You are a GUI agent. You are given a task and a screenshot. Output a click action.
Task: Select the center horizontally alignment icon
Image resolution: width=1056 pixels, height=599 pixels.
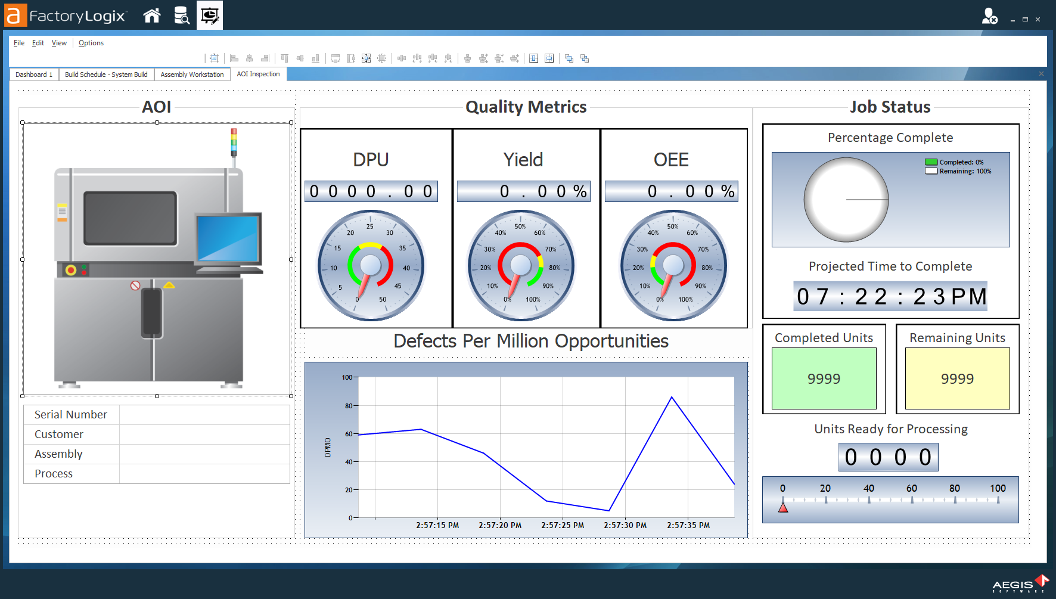coord(250,58)
